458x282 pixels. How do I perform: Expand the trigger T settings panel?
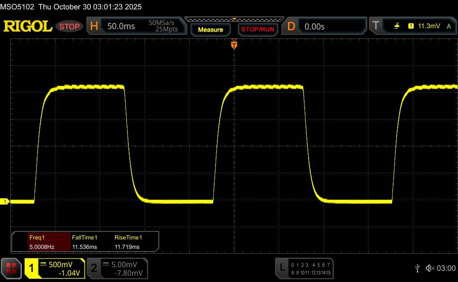pyautogui.click(x=376, y=26)
